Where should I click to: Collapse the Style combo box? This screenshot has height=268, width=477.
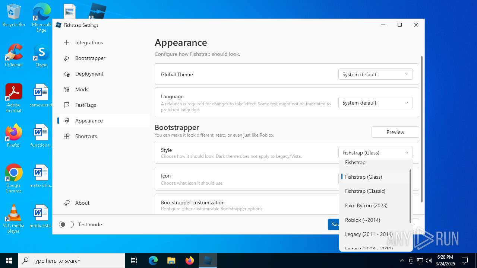click(375, 153)
